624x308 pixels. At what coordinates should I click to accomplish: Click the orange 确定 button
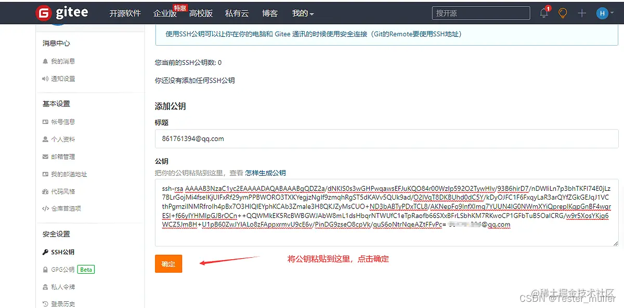click(x=168, y=263)
